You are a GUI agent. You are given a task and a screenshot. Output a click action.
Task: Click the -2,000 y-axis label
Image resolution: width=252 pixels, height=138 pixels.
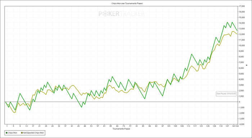[x=242, y=113]
